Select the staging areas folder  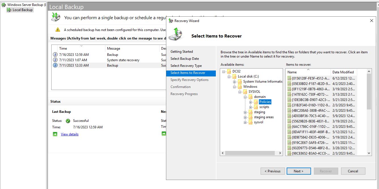264,117
